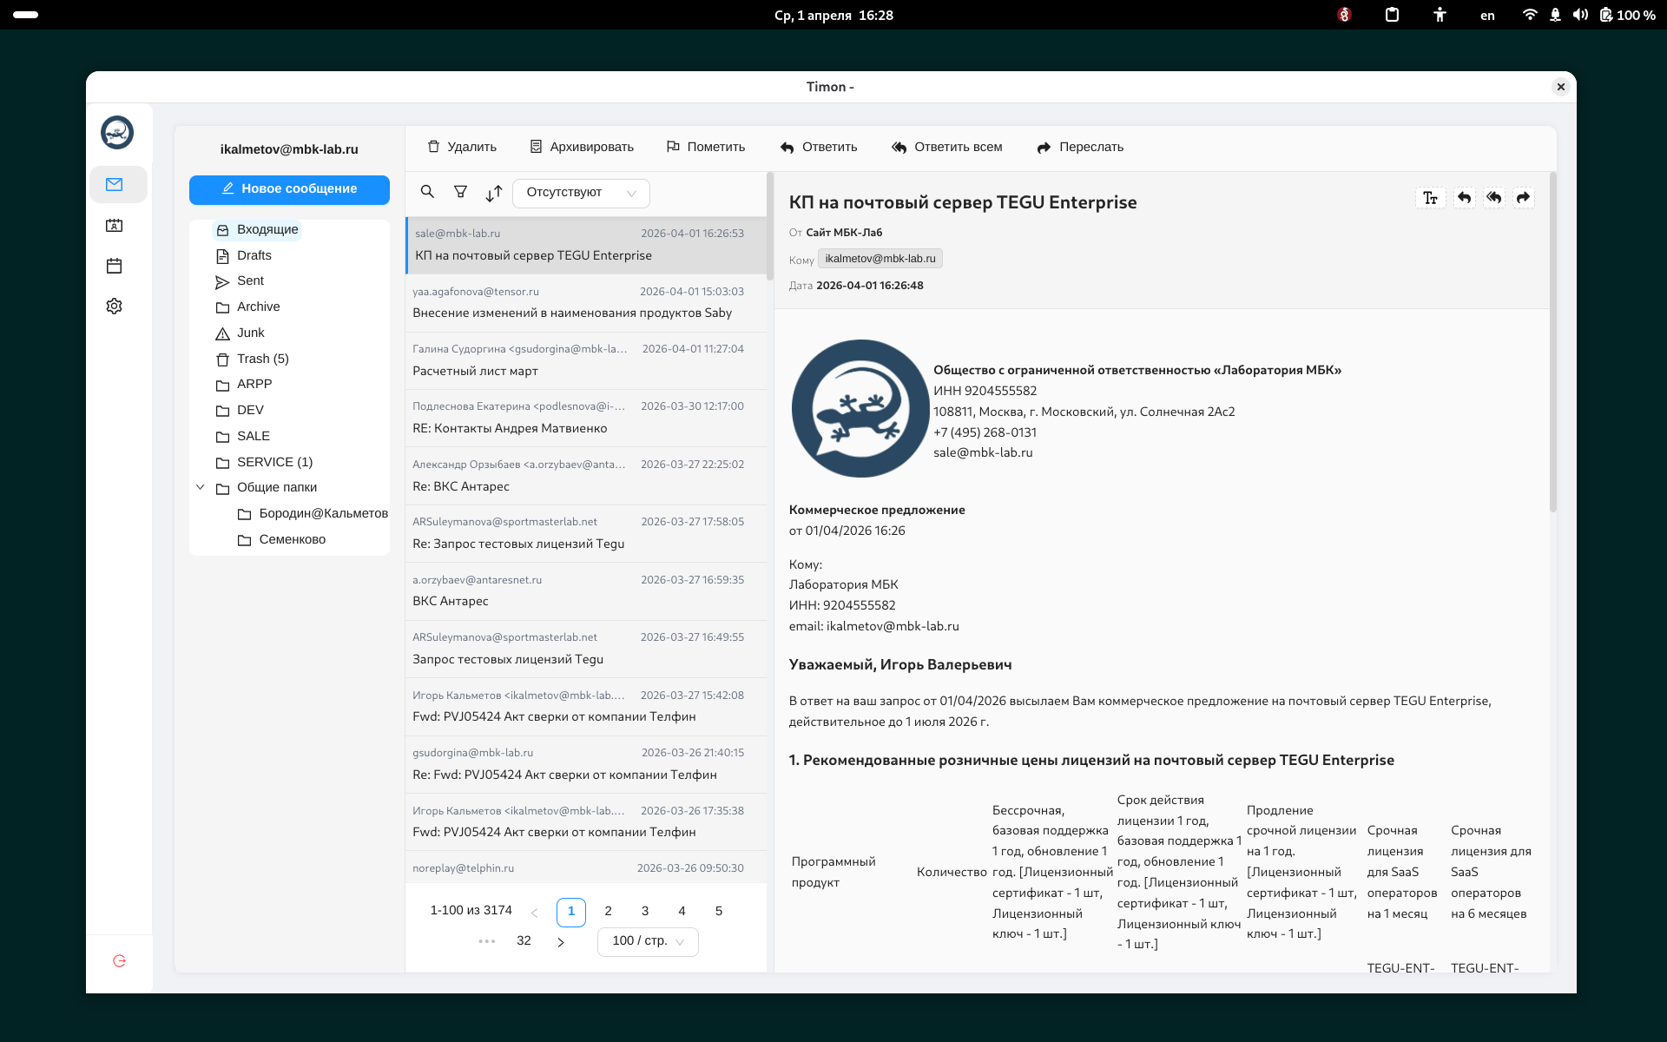Go to page 3 of the message list
The height and width of the screenshot is (1042, 1667).
click(x=644, y=911)
